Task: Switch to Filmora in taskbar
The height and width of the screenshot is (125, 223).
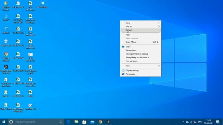Action: tap(108, 122)
